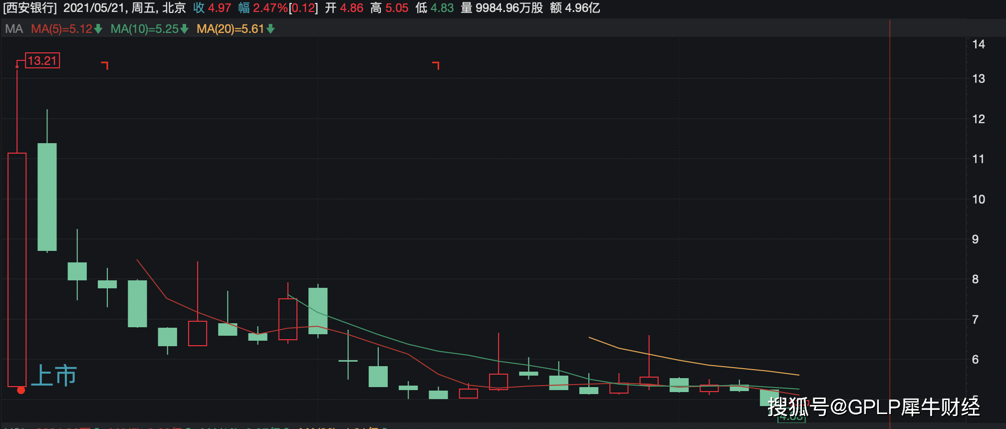Select the MA(20)=5.61 indicator label
This screenshot has width=1006, height=429.
tap(231, 29)
